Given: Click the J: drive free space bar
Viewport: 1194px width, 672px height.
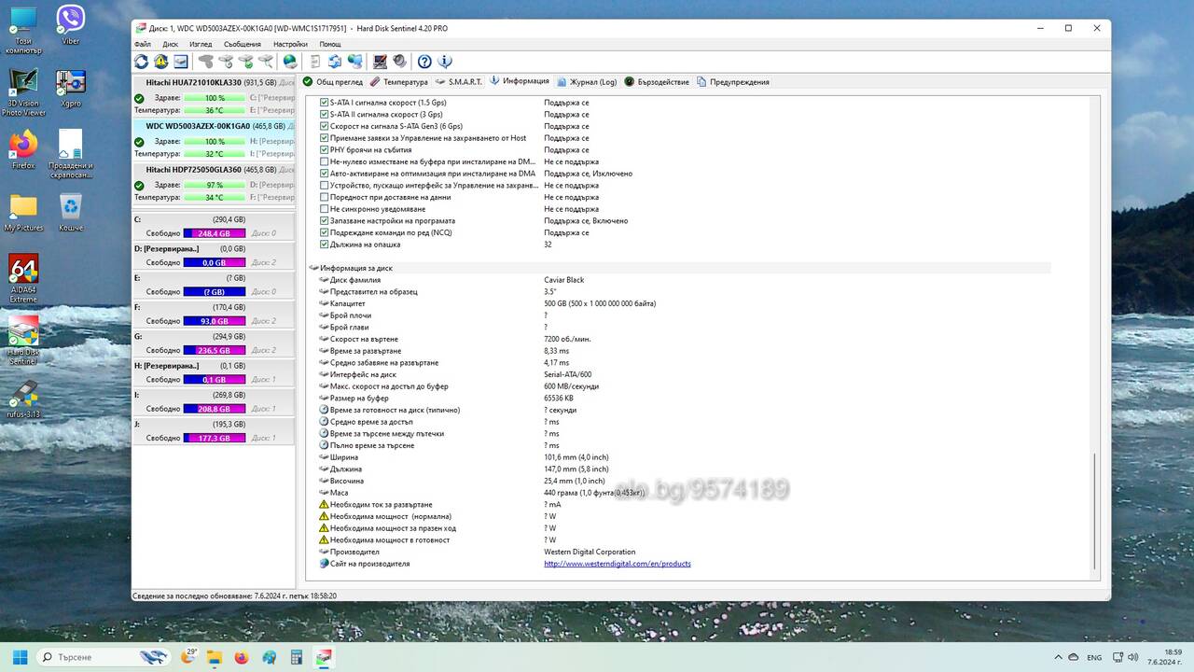Looking at the screenshot, I should (215, 438).
